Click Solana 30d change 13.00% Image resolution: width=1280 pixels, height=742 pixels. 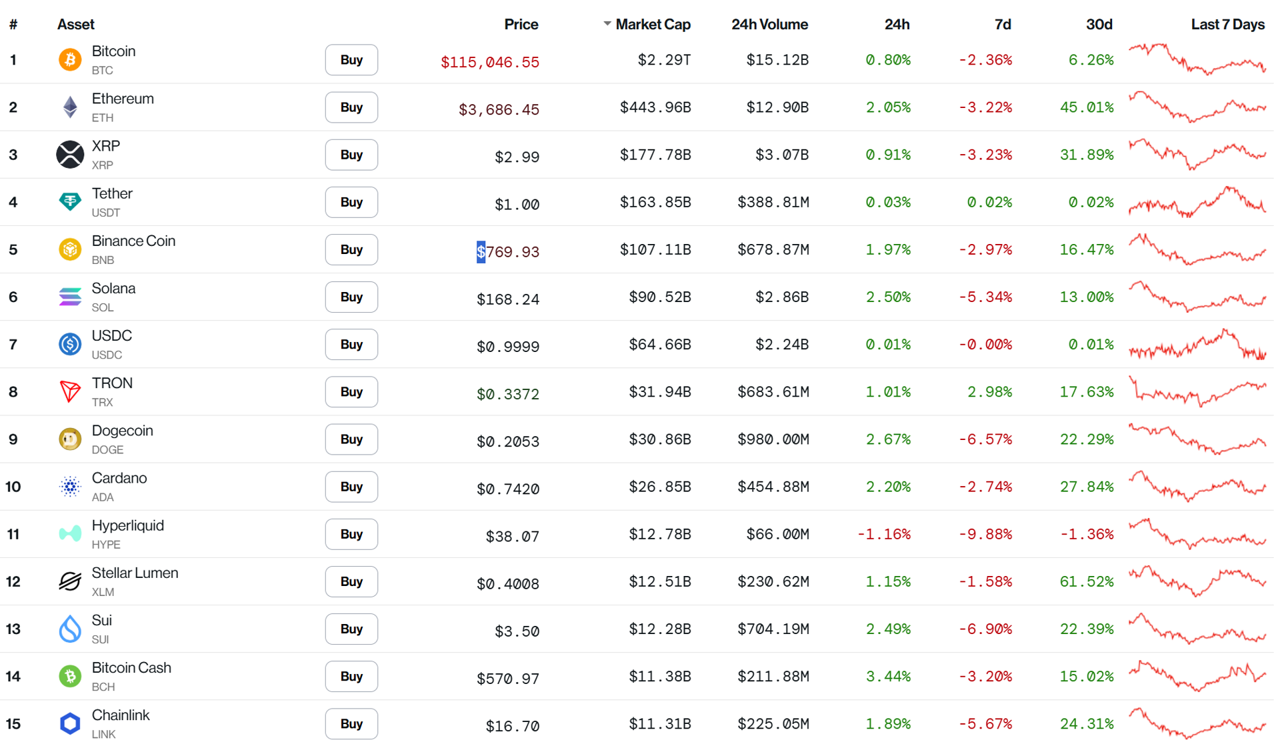pyautogui.click(x=1087, y=297)
